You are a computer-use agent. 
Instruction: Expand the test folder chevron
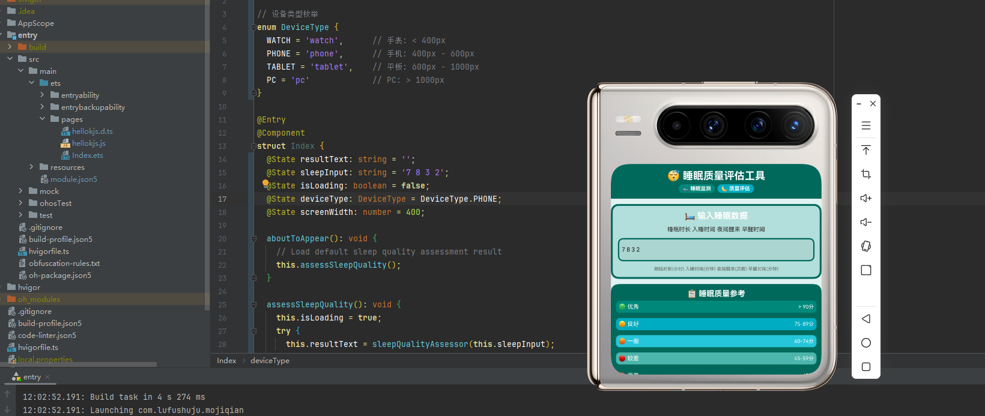pyautogui.click(x=20, y=215)
